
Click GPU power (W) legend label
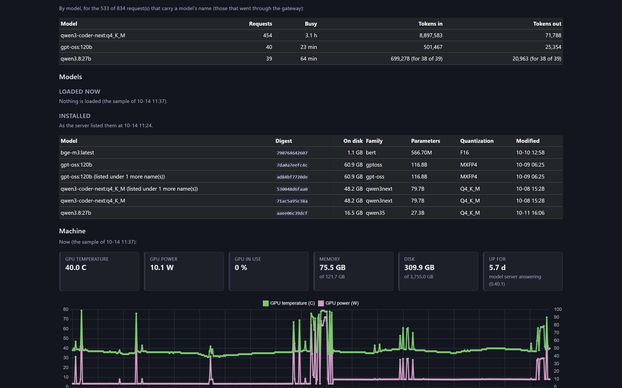[x=342, y=303]
